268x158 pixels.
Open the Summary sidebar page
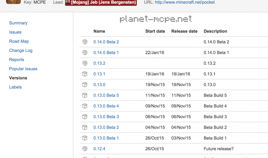[x=18, y=23]
